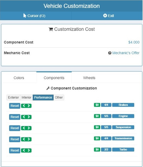Open the Wheels tab
The width and height of the screenshot is (143, 167).
89,78
